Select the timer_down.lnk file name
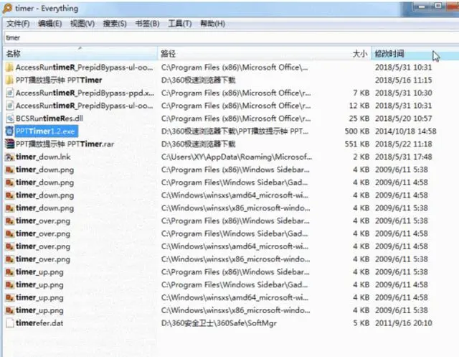The image size is (459, 357). (43, 157)
